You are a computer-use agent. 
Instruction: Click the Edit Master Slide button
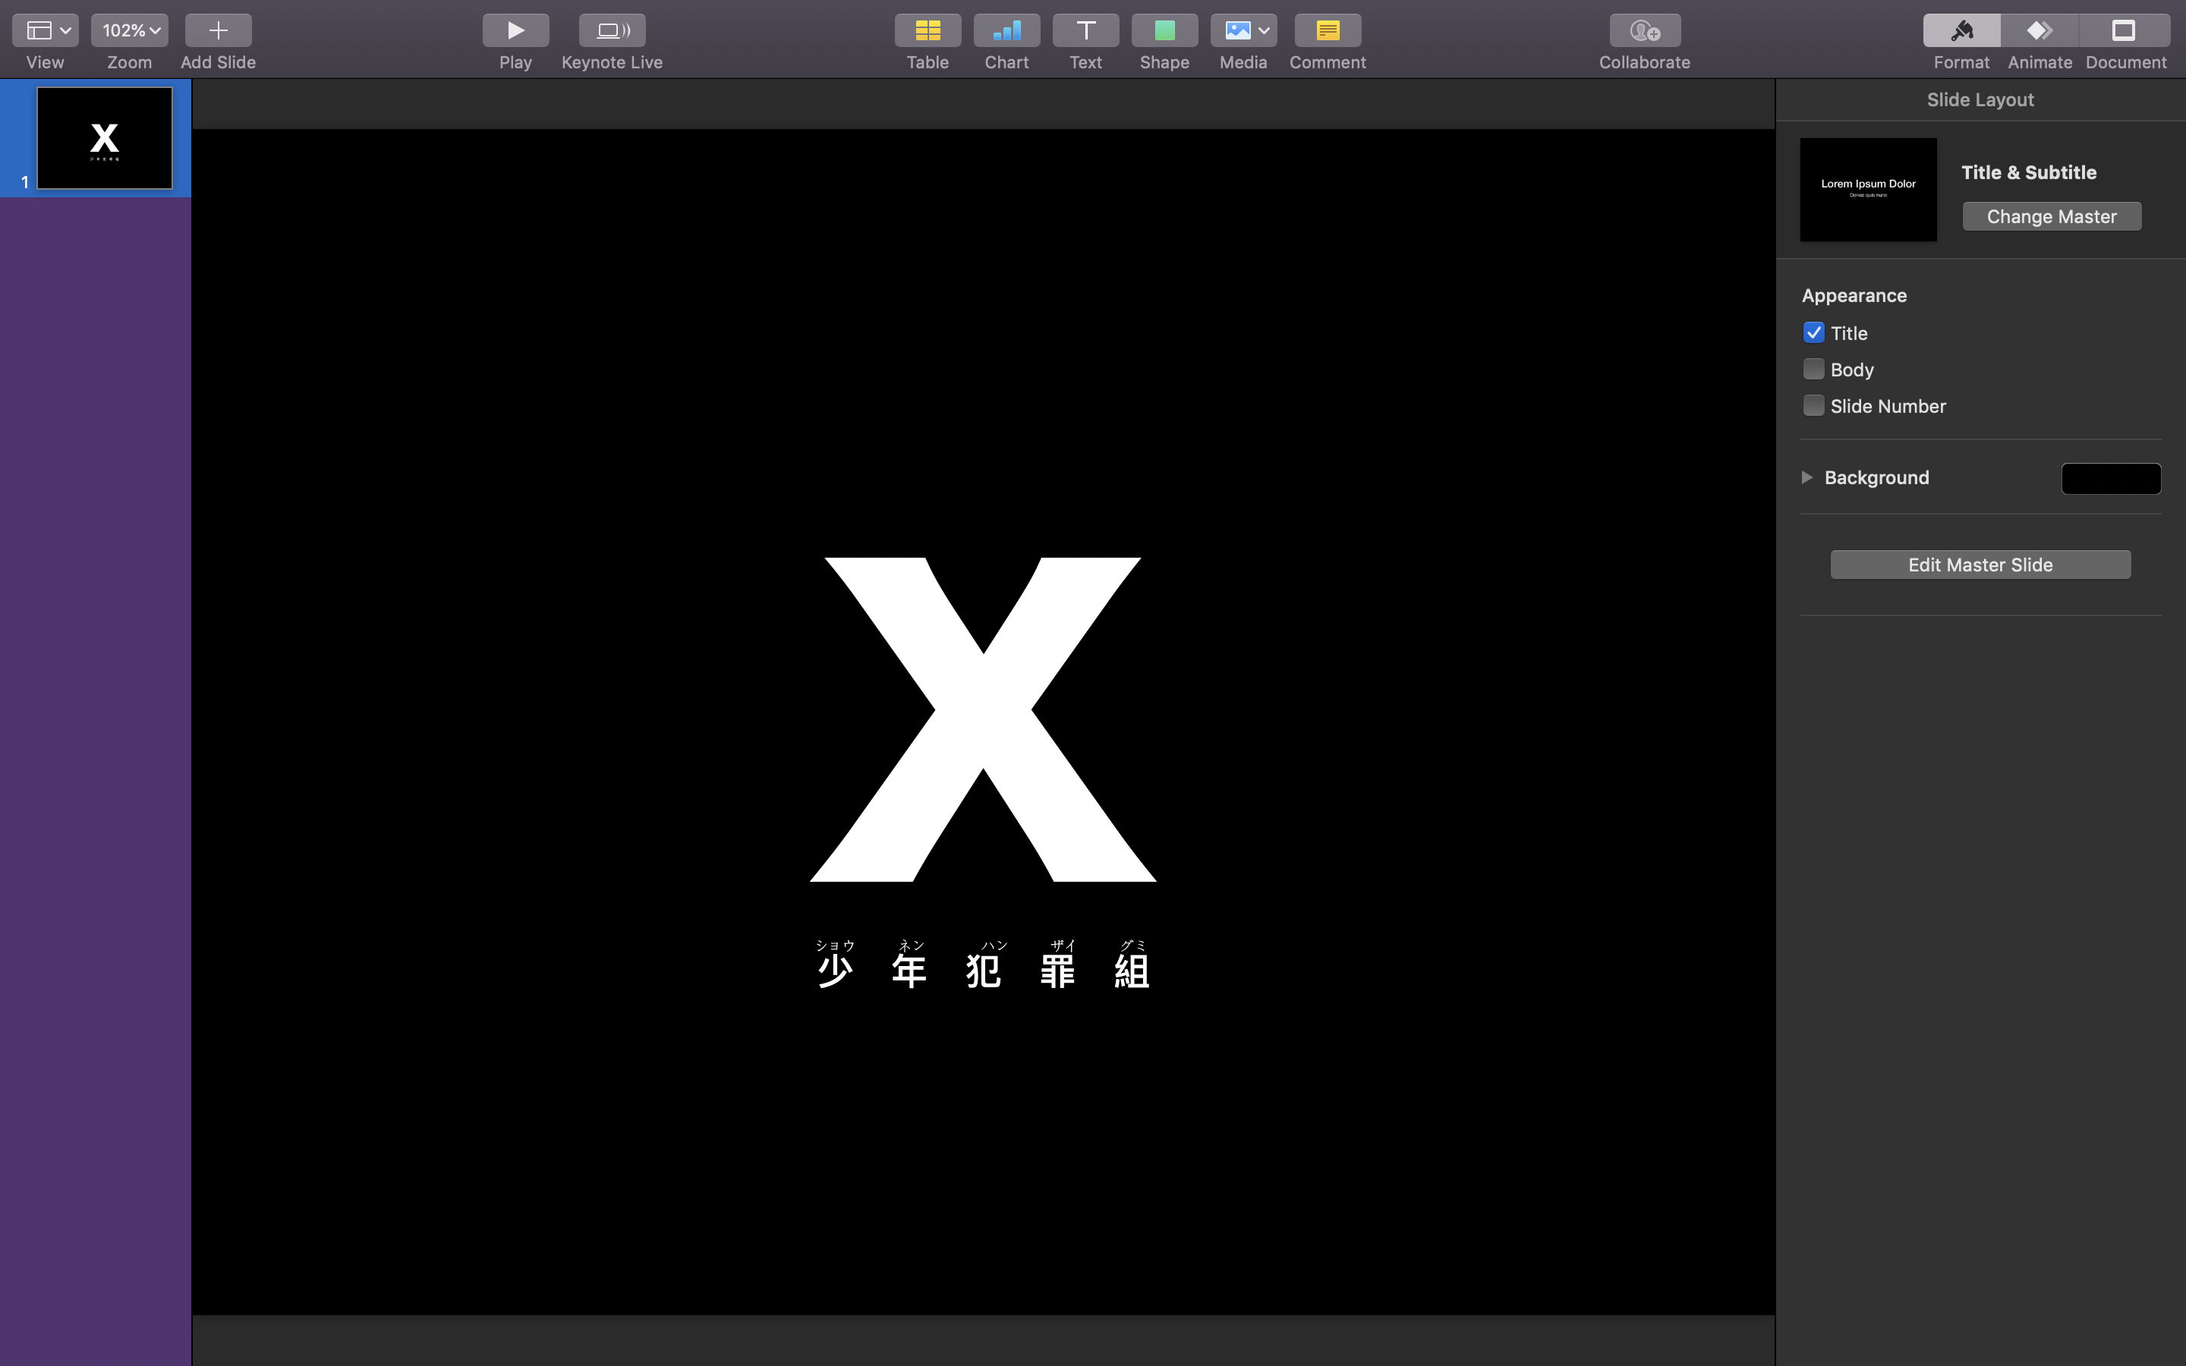pyautogui.click(x=1980, y=565)
